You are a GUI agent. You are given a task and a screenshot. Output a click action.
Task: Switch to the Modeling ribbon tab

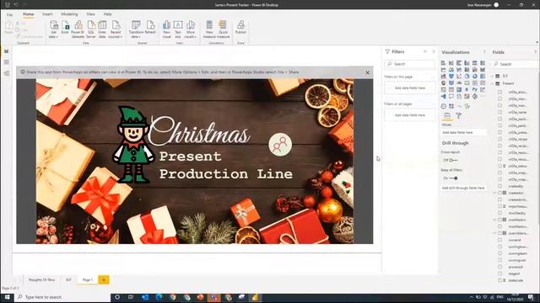pos(69,14)
